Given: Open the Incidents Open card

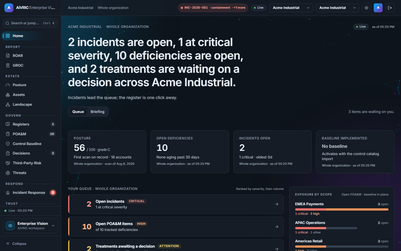Looking at the screenshot, I should pyautogui.click(x=272, y=152).
